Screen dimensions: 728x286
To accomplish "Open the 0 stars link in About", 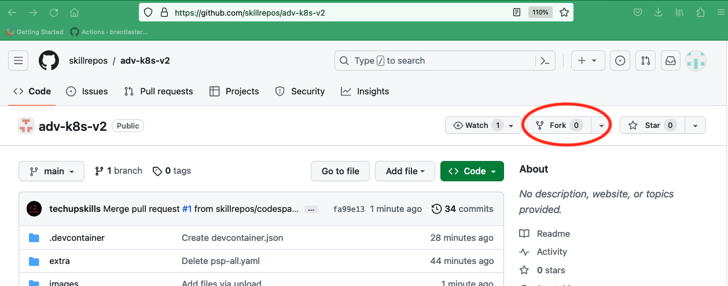I will click(542, 270).
